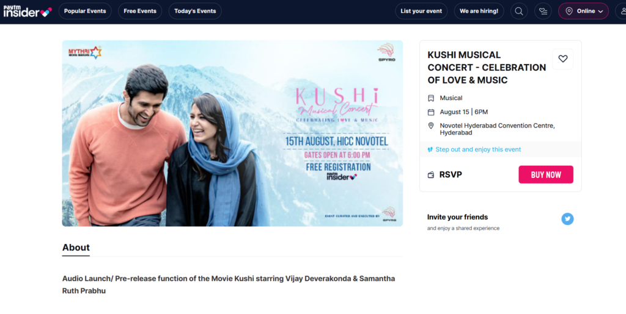Open the favourites list icon in navbar
The image size is (626, 314).
coord(543,11)
